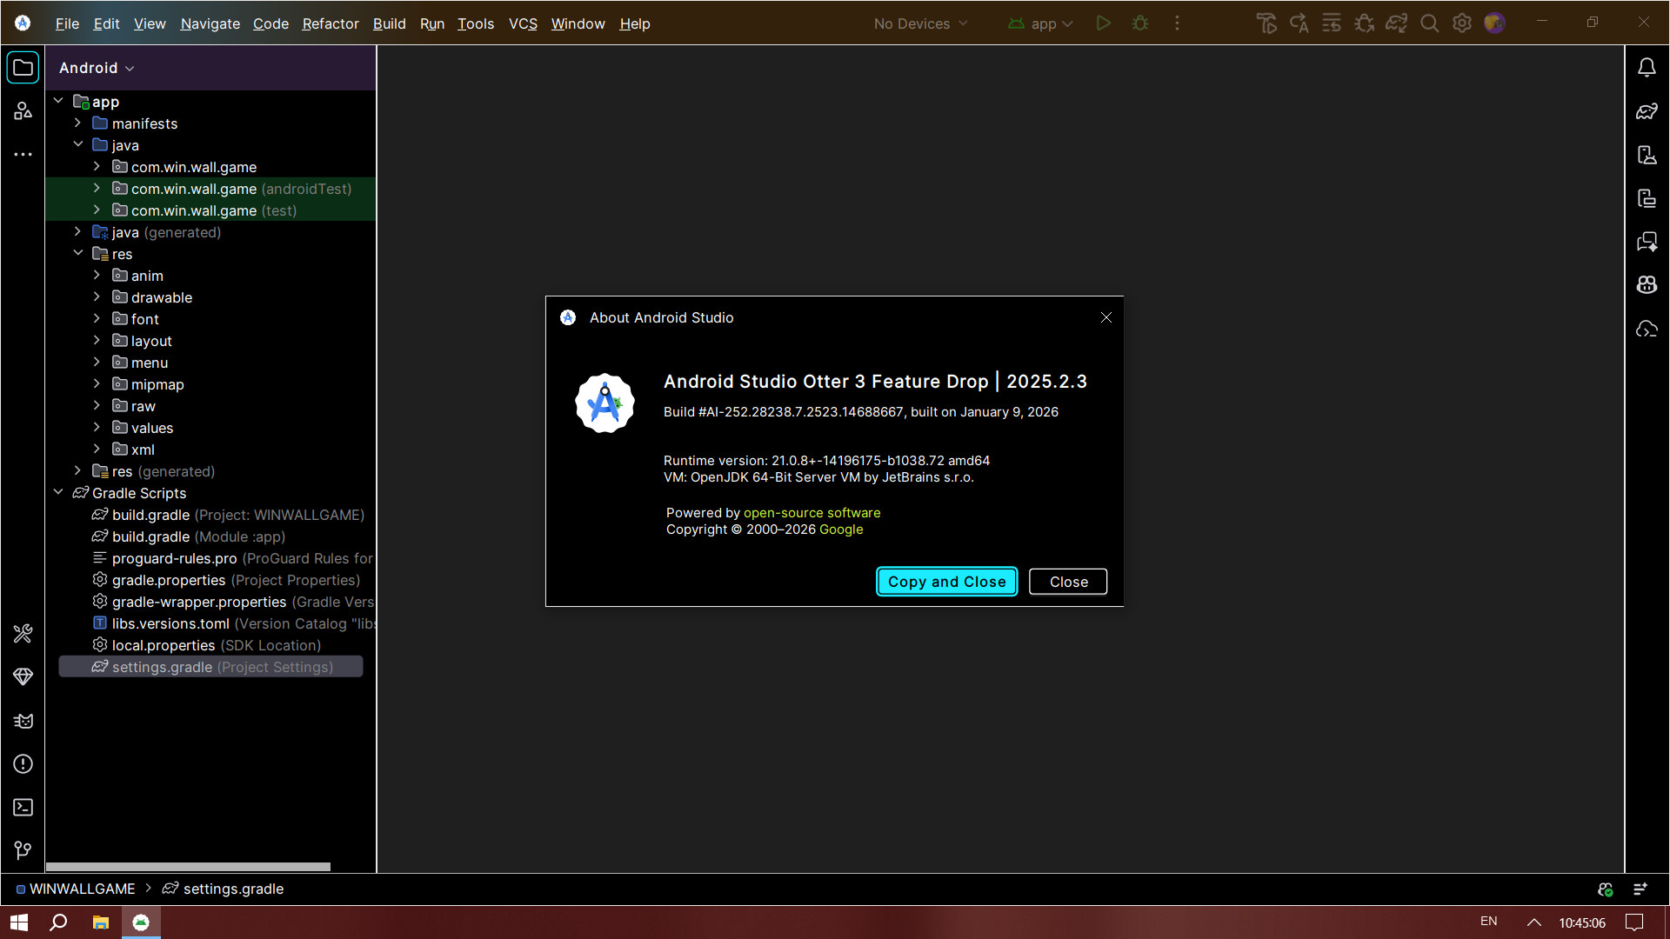Open IDE Settings gear icon

pos(1462,23)
